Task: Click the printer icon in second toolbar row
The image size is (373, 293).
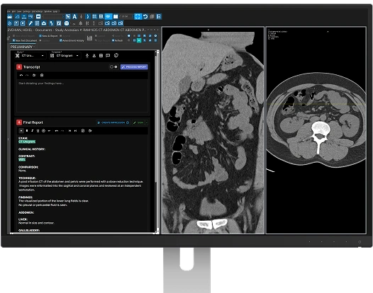Action: pos(67,23)
